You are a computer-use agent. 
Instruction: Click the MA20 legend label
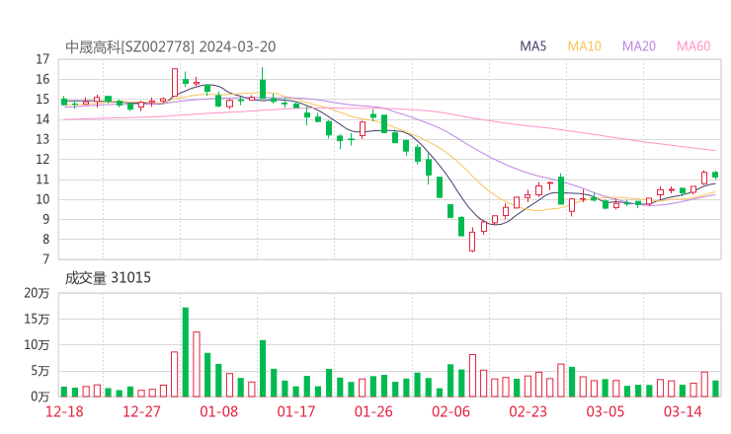[x=639, y=46]
